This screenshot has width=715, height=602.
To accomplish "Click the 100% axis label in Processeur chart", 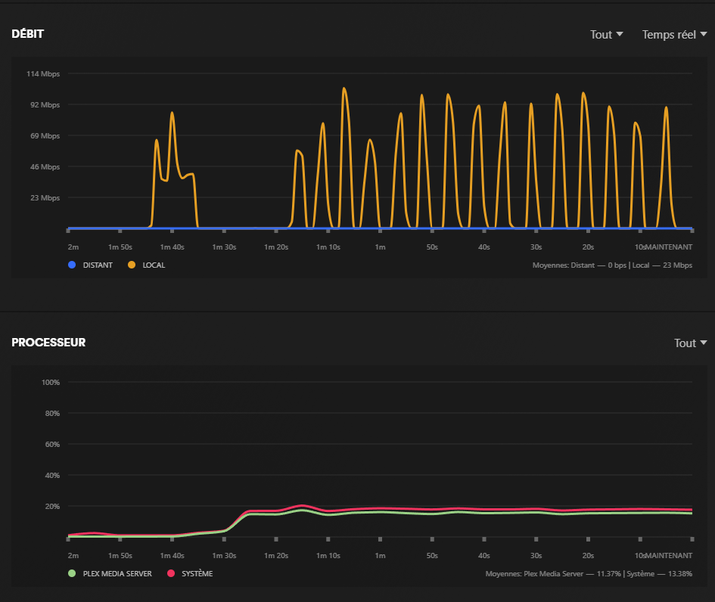I will pyautogui.click(x=50, y=383).
